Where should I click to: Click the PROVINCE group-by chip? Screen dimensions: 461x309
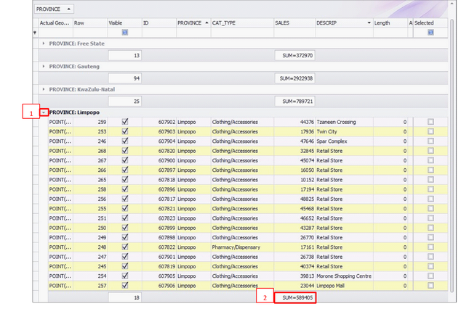(54, 9)
